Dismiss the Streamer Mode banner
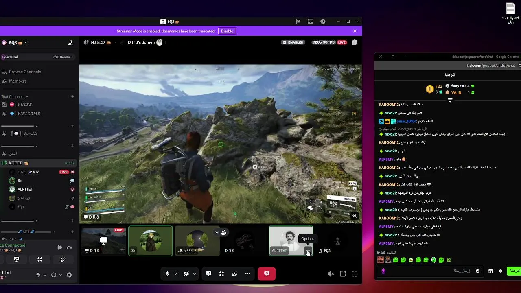This screenshot has height=293, width=521. pyautogui.click(x=355, y=31)
